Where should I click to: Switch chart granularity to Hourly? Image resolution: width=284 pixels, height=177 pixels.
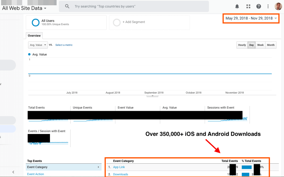pos(242,45)
